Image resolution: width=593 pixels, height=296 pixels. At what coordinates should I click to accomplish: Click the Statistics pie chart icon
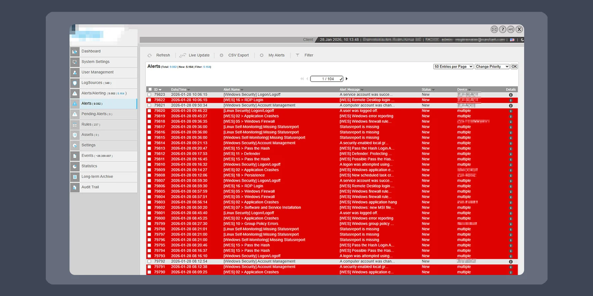coord(75,166)
